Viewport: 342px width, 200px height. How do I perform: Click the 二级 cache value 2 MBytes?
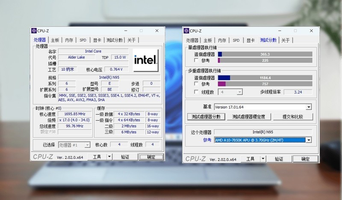pyautogui.click(x=129, y=126)
